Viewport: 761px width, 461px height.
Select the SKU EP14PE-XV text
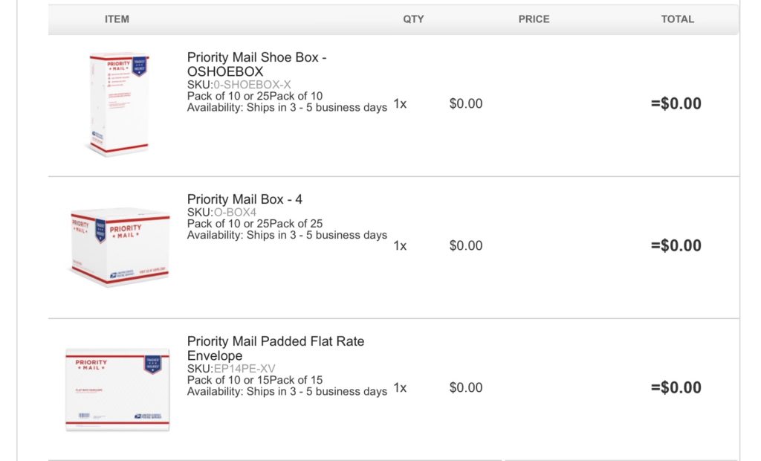[x=245, y=369]
